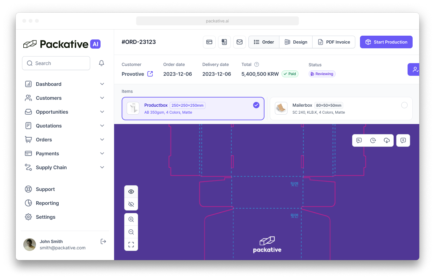Click the email envelope icon button
Viewport: 435px width, 279px height.
pyautogui.click(x=240, y=42)
